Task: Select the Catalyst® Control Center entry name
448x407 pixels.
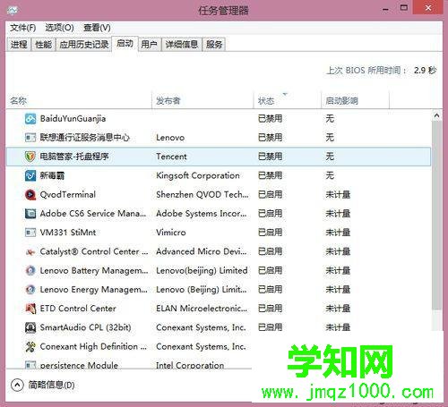Action: coord(94,251)
